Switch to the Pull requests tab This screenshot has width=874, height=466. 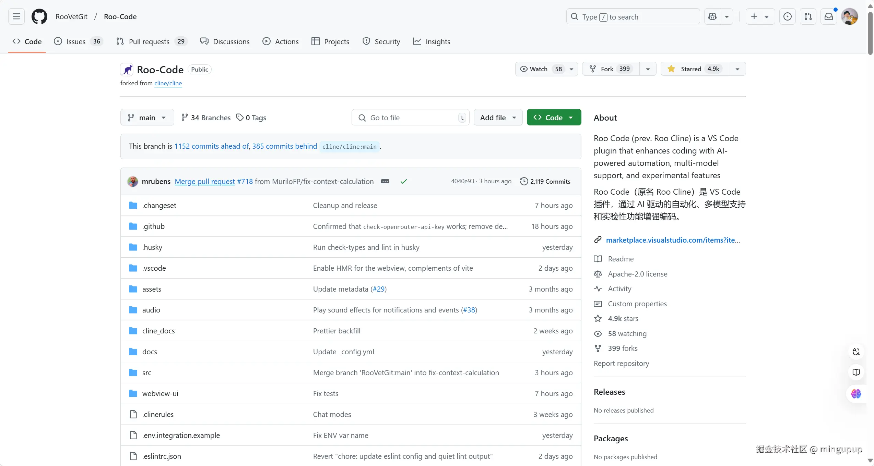click(149, 41)
